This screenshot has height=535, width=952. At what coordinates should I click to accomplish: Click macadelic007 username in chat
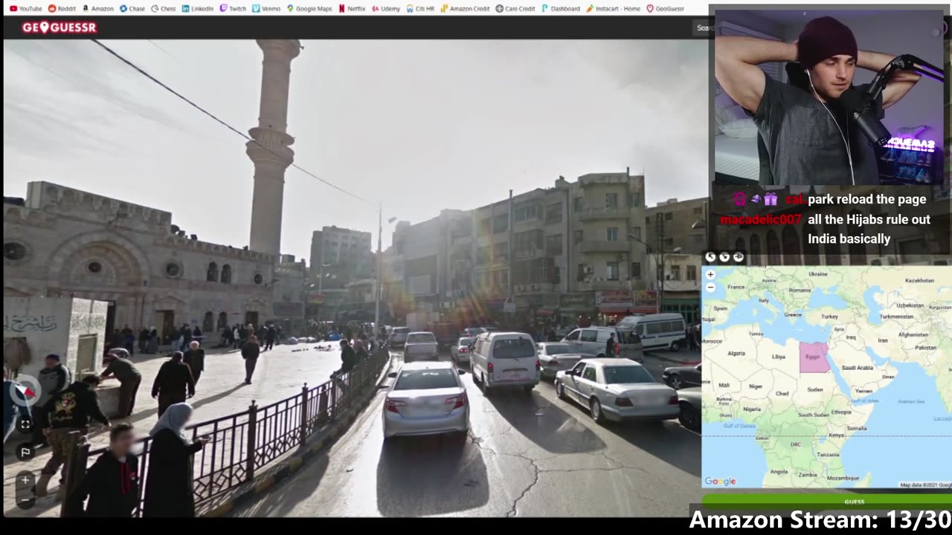(761, 219)
